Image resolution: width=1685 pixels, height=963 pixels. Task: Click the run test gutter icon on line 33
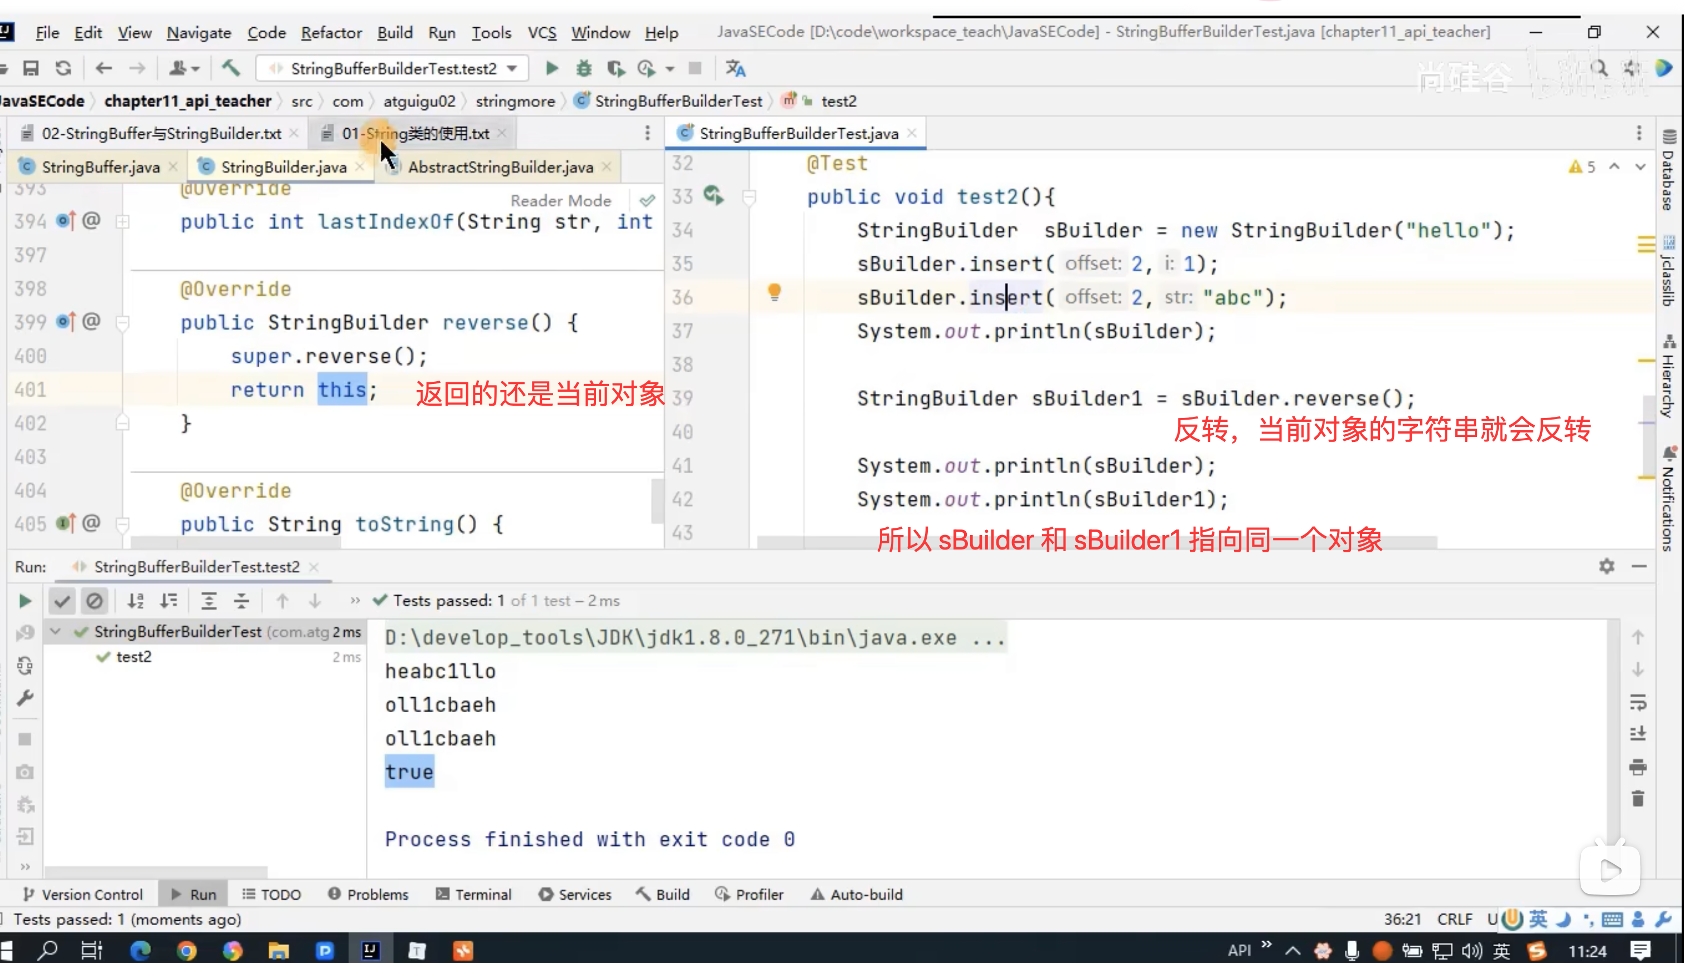coord(713,196)
